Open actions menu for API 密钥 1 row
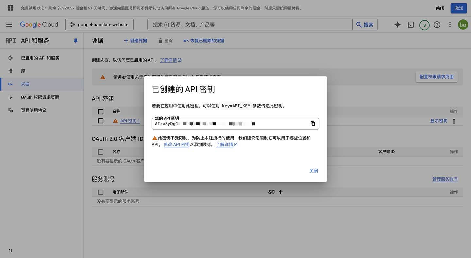This screenshot has height=258, width=471. click(x=454, y=121)
